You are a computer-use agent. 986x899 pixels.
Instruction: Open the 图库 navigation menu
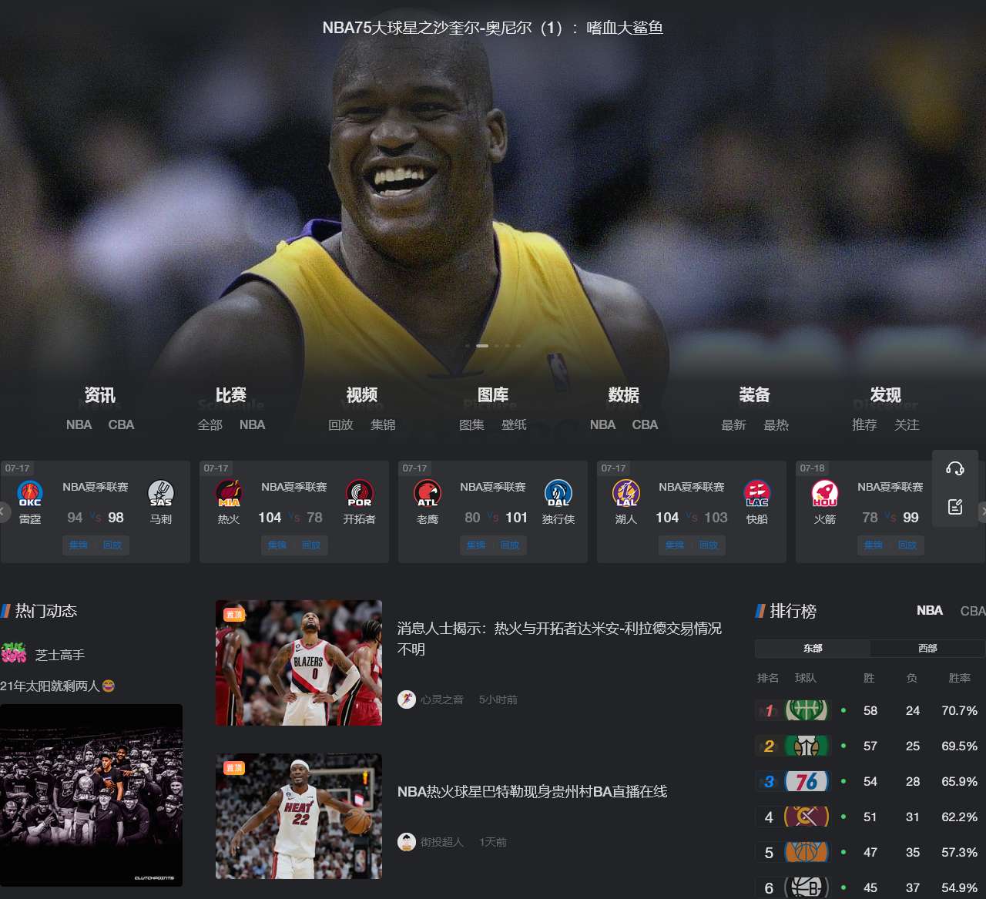coord(493,395)
